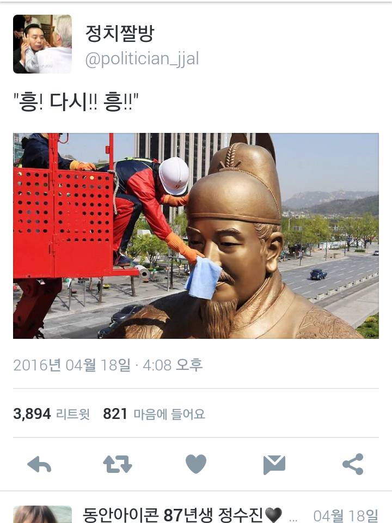
Task: Tap the 마음에 들어요 label
Action: 169,414
